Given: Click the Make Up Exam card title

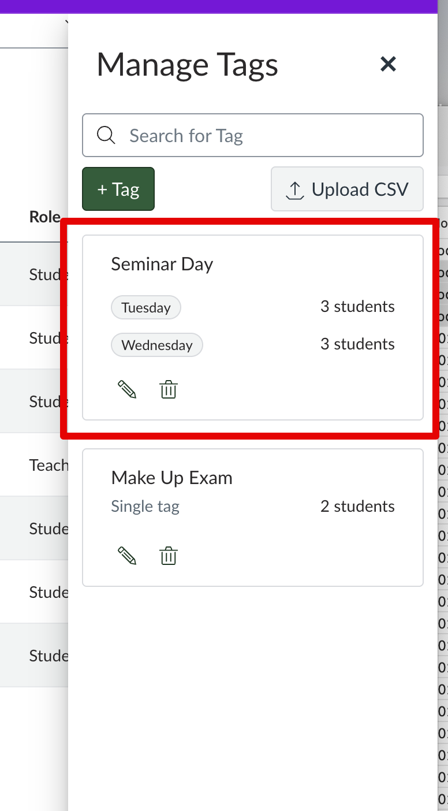Looking at the screenshot, I should click(x=171, y=478).
